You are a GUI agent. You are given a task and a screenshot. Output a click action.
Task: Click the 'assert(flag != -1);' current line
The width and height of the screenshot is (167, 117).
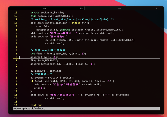[44, 57]
